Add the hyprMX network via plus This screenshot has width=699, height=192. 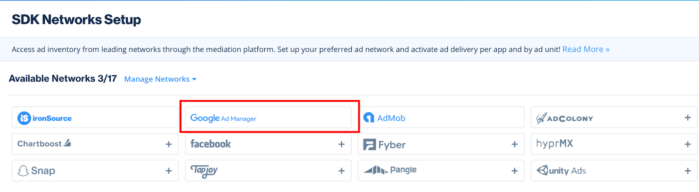(x=688, y=144)
